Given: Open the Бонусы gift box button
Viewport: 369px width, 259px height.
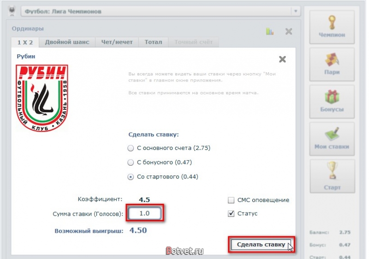Looking at the screenshot, I should point(332,102).
